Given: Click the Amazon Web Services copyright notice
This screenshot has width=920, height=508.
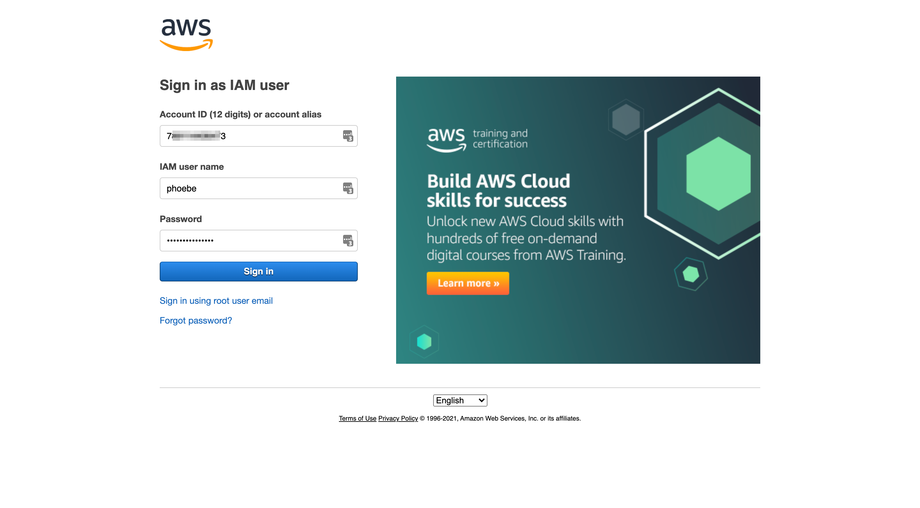Looking at the screenshot, I should coord(500,418).
